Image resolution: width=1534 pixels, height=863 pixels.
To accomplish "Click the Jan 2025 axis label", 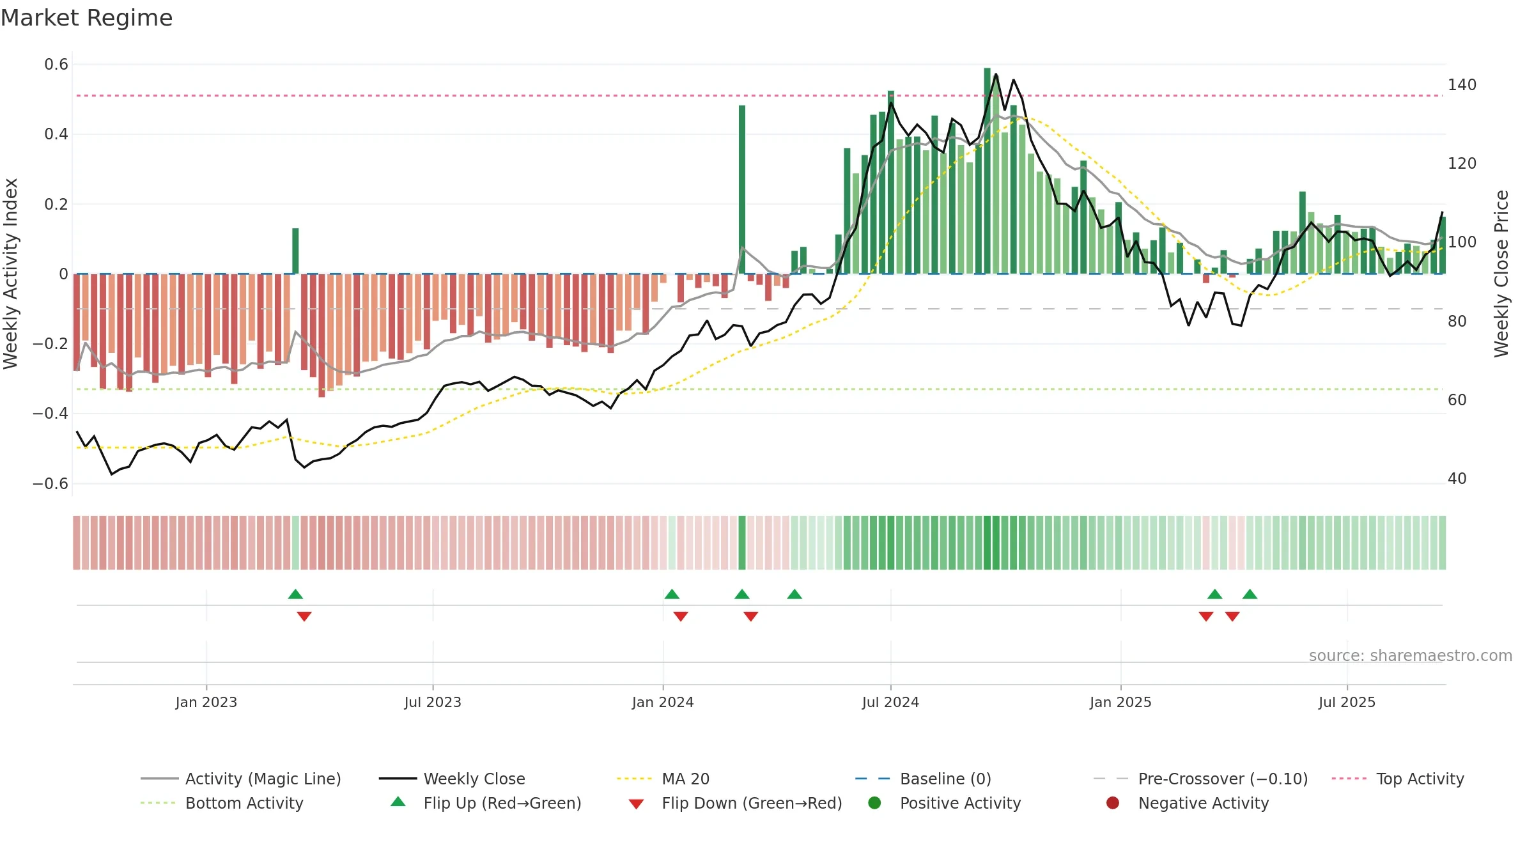I will [x=1120, y=702].
